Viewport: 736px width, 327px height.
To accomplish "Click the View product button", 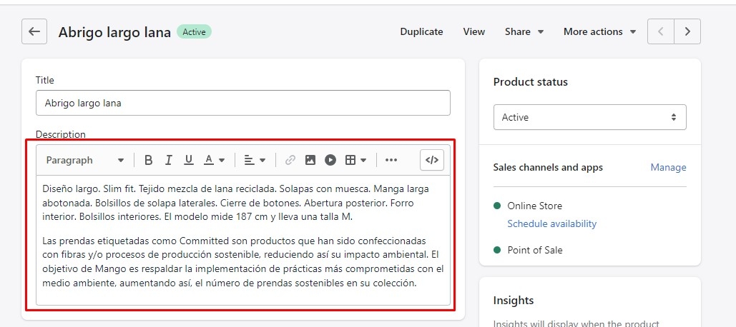I will (x=474, y=31).
